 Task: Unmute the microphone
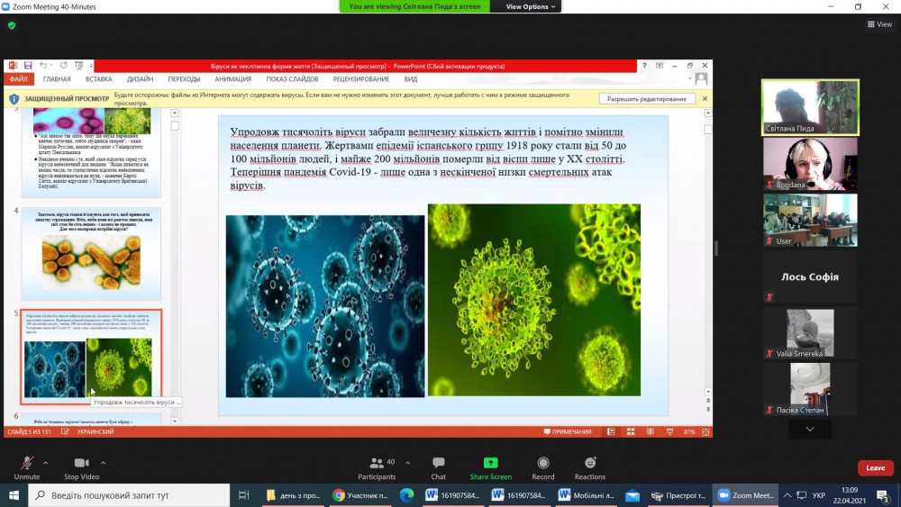click(27, 463)
